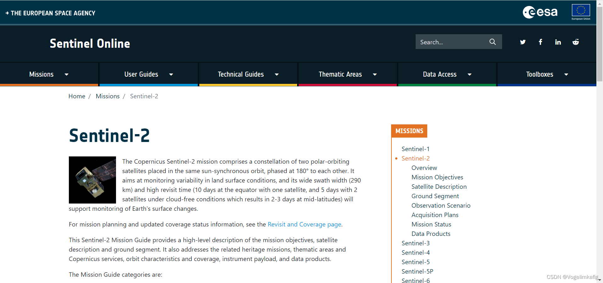This screenshot has width=603, height=283.
Task: Open the Ground Segment sidebar link
Action: (435, 196)
